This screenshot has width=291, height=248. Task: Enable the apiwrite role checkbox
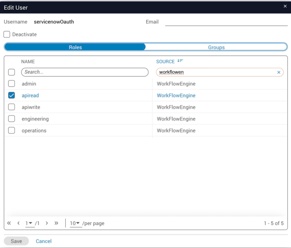(x=12, y=107)
